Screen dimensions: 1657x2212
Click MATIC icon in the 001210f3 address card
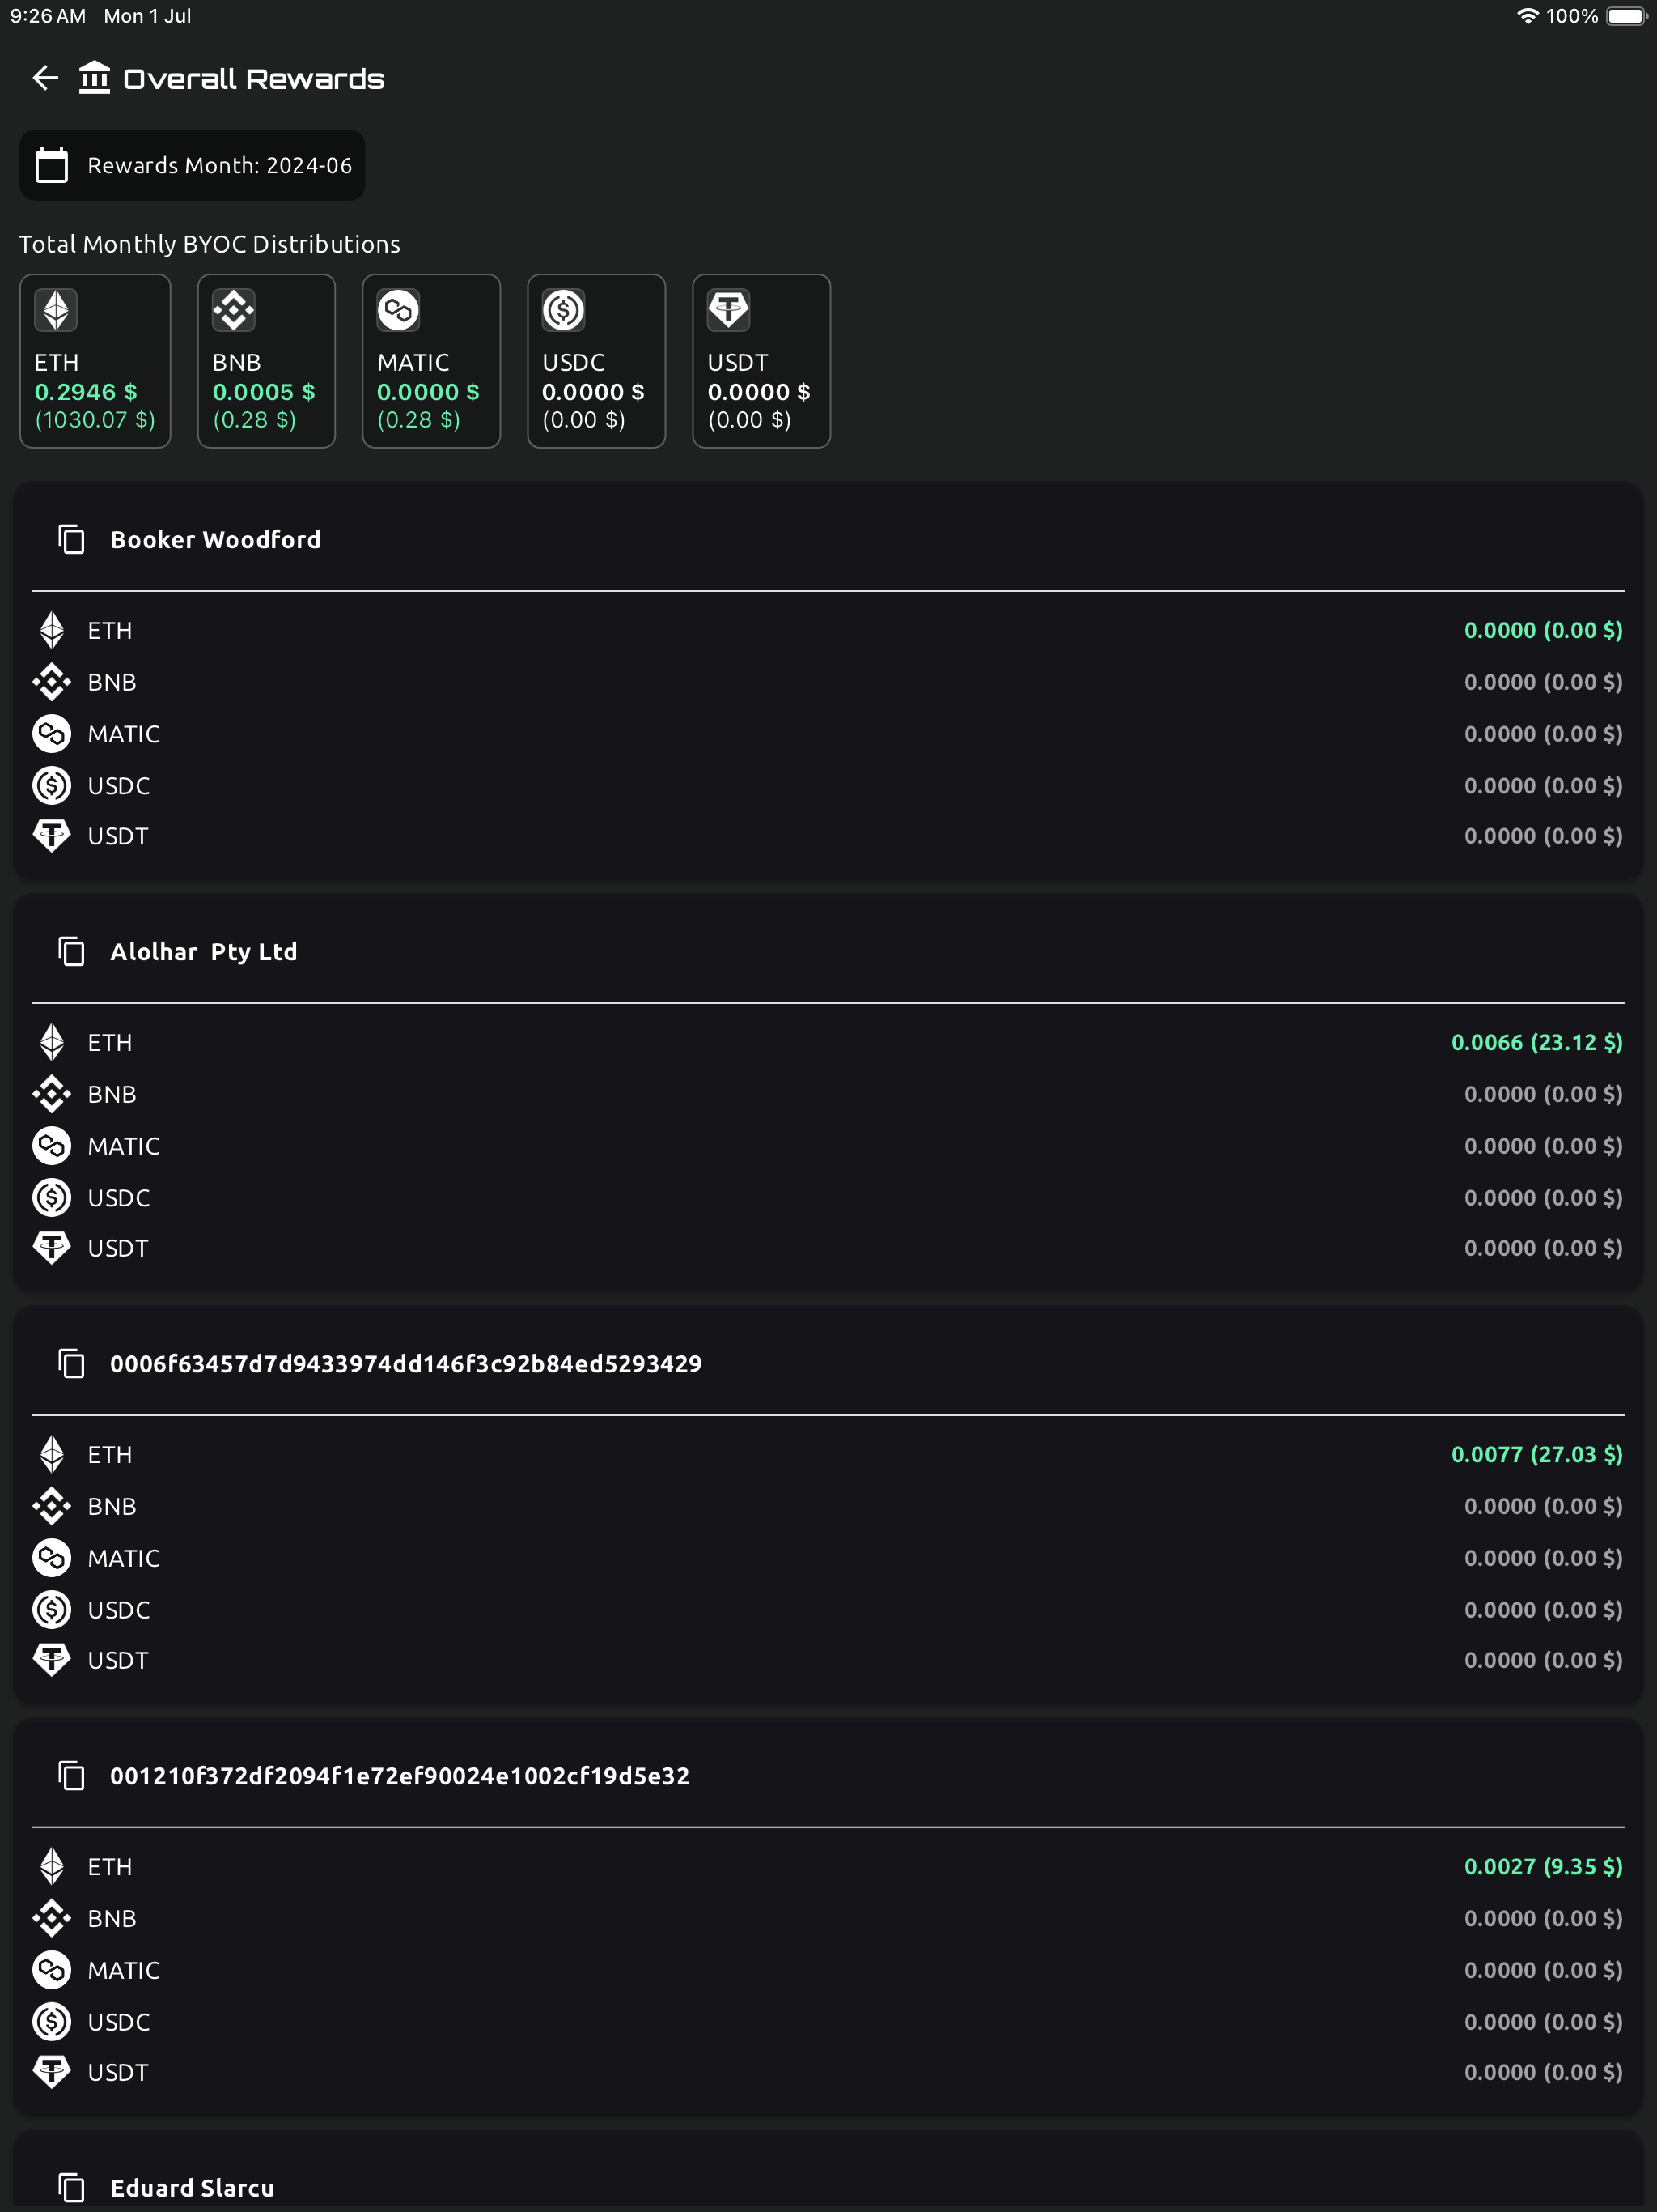click(52, 1970)
